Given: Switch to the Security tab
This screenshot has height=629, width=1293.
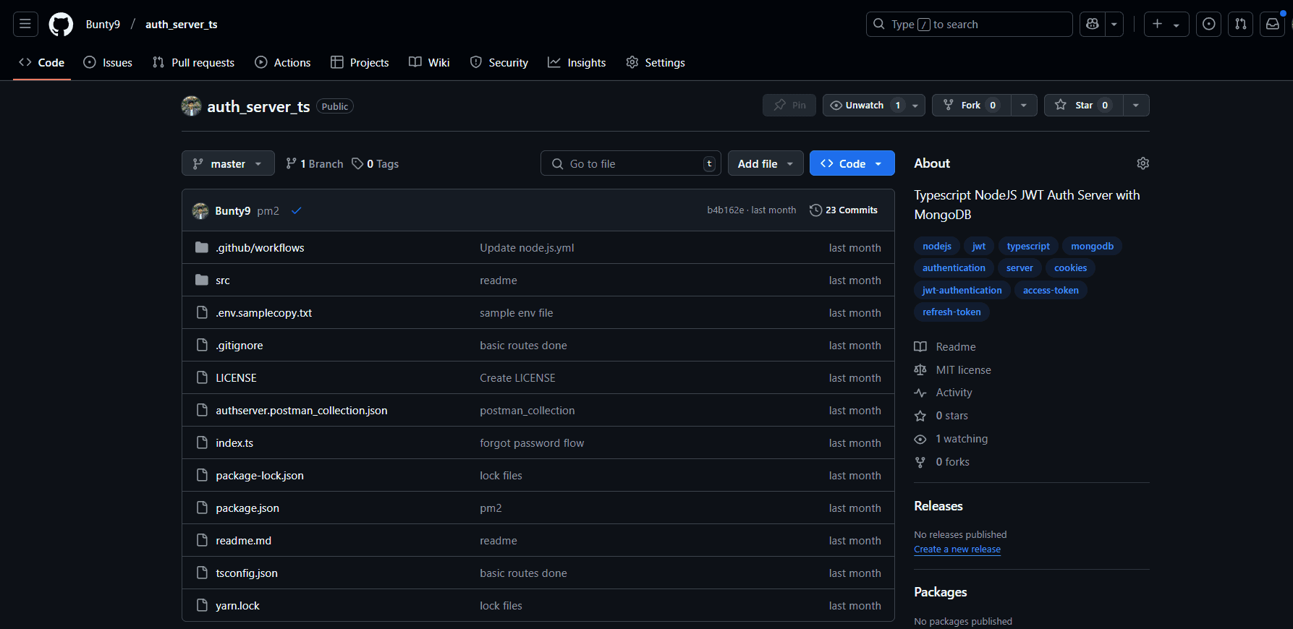Looking at the screenshot, I should (x=499, y=63).
